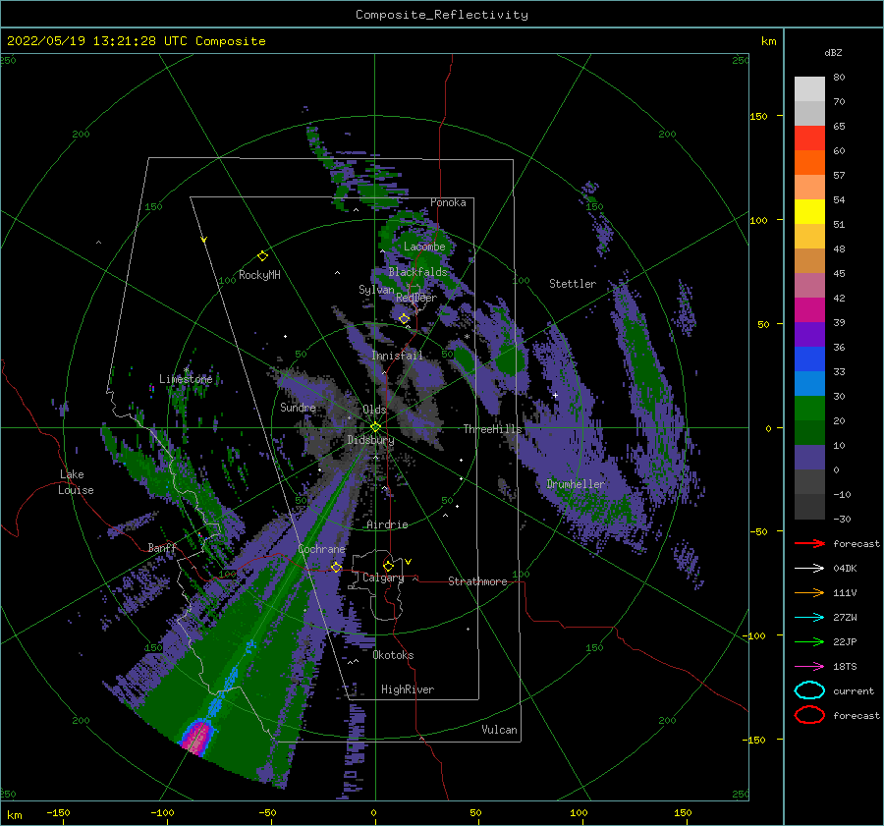884x826 pixels.
Task: Click the Airdrie label
Action: [387, 524]
